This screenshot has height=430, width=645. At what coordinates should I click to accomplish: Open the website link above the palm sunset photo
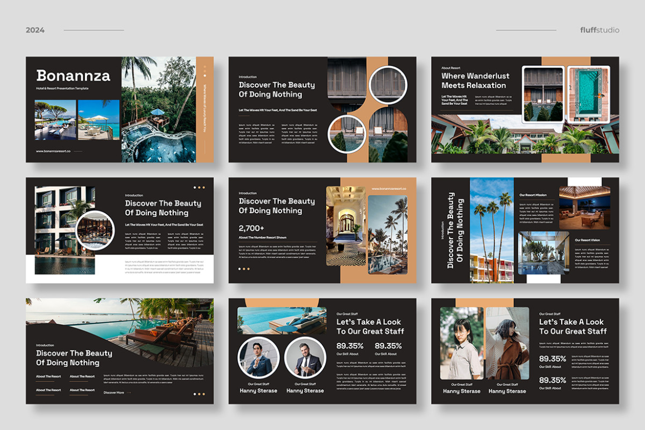tap(389, 189)
